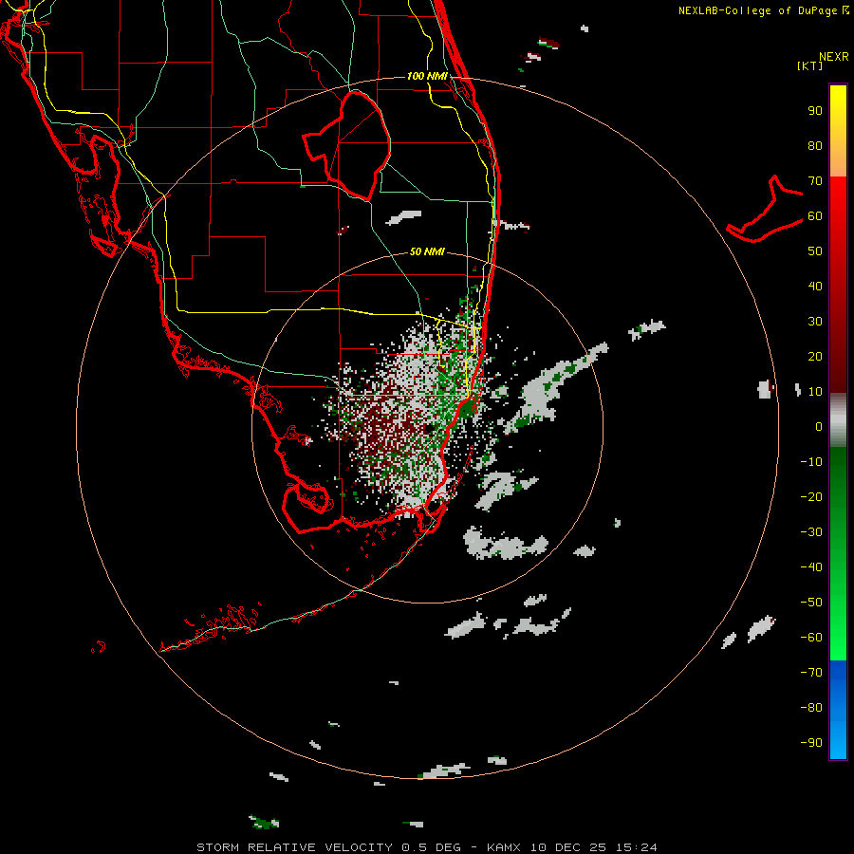The image size is (854, 854).
Task: Select the -20 value on the velocity scale
Action: click(x=811, y=497)
